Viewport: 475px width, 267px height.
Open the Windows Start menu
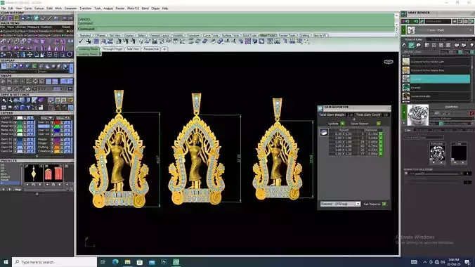(6, 262)
